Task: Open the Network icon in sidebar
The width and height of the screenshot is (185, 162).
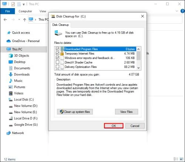Action: coord(9,133)
